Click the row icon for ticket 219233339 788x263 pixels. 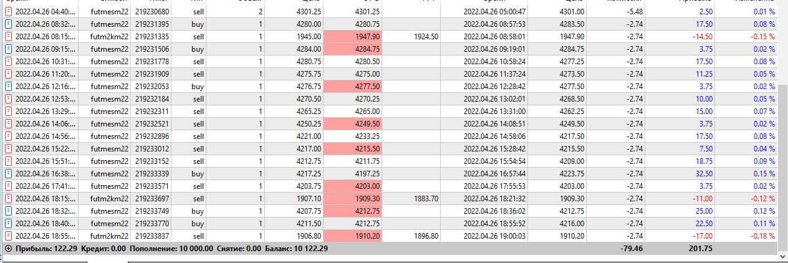coord(8,174)
